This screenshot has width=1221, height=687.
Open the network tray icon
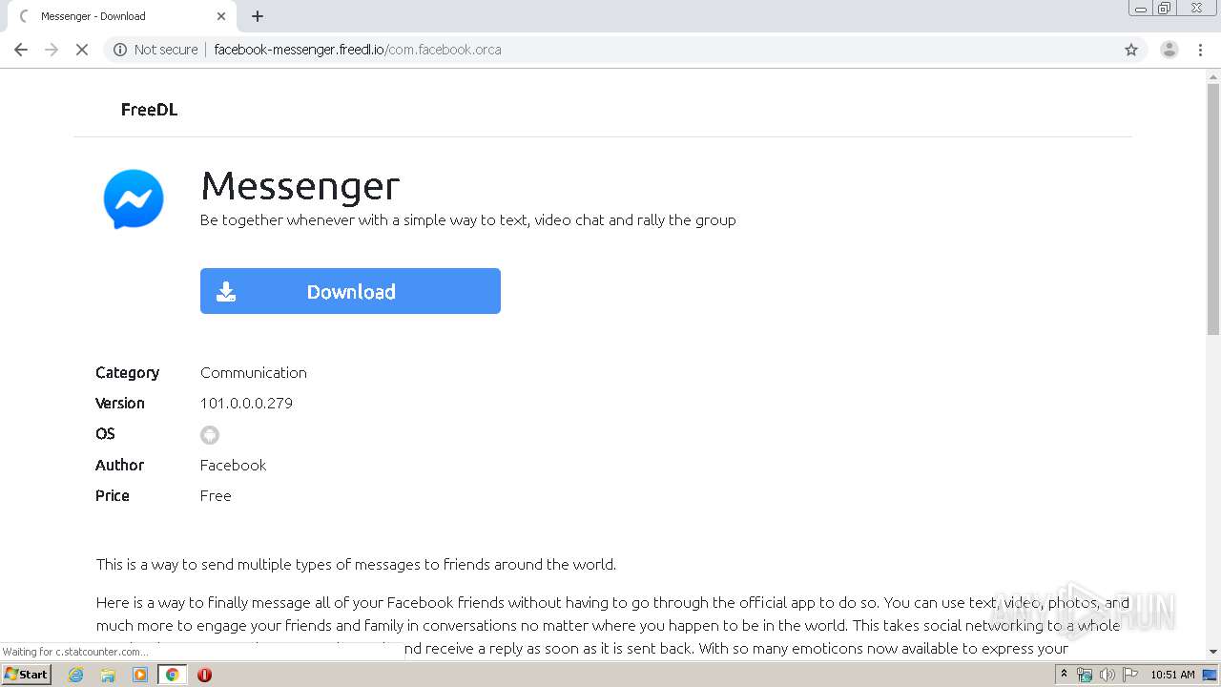1085,675
